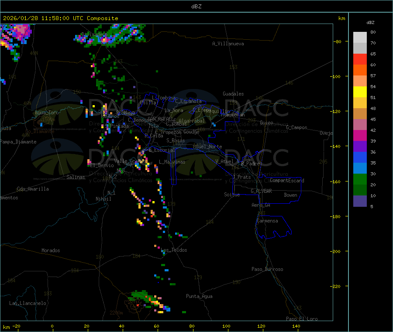This screenshot has height=332, width=393.
Task: Click the dBZ title at top center
Action: (x=196, y=7)
